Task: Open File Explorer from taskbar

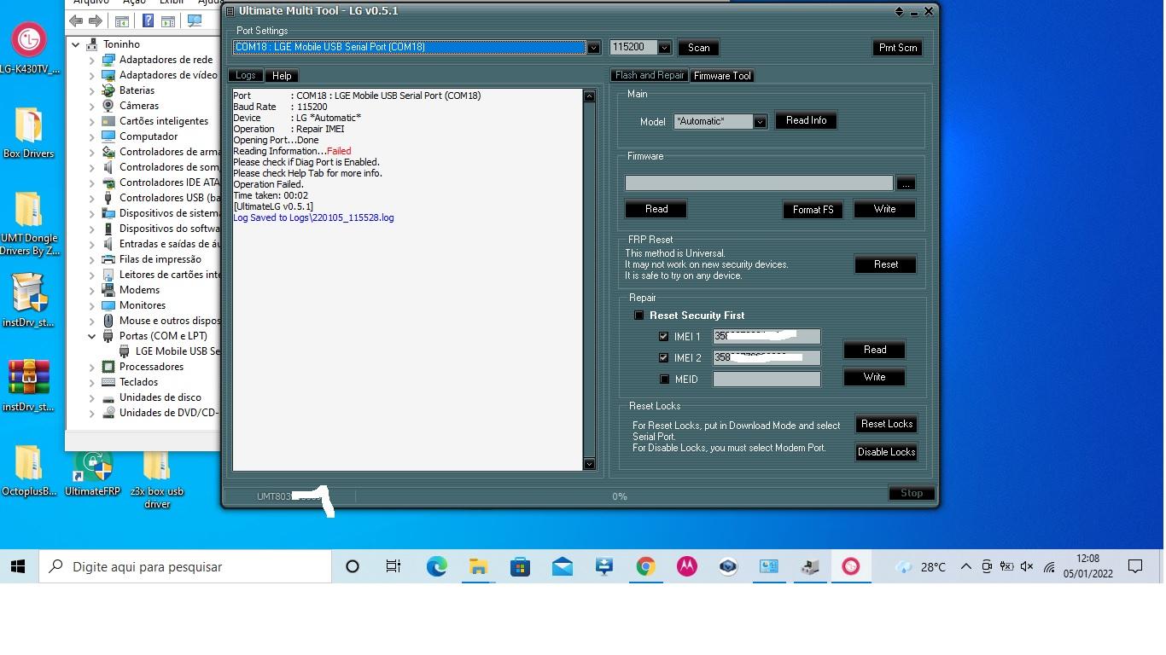Action: click(478, 566)
